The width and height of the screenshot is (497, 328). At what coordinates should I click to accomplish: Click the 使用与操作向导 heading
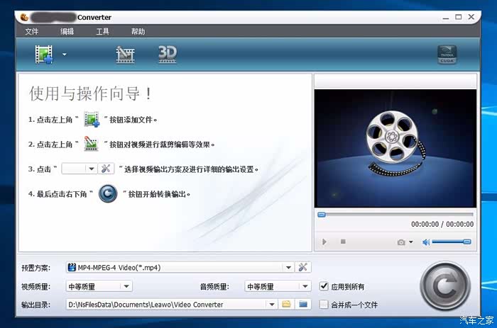[90, 94]
